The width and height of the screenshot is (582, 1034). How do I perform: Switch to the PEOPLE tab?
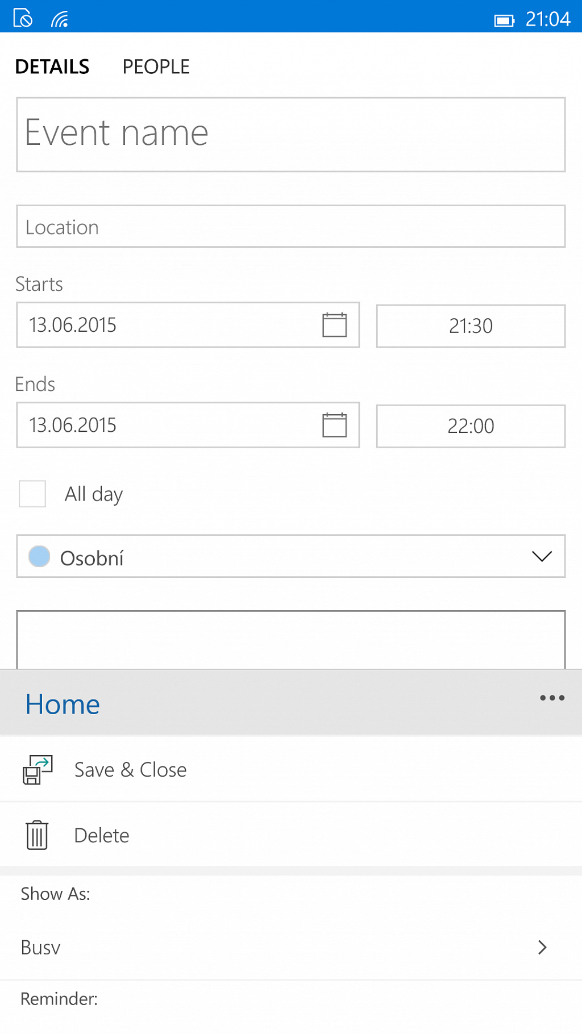pos(156,66)
